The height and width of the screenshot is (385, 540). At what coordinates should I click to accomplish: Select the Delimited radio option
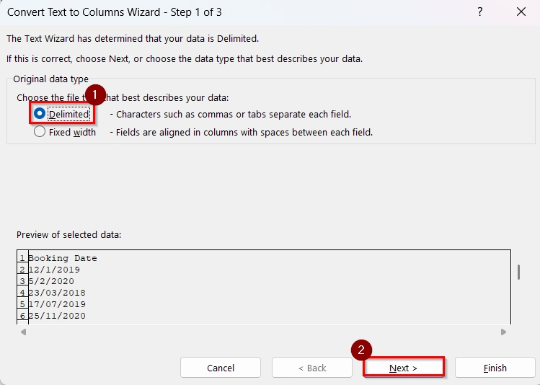(x=40, y=114)
